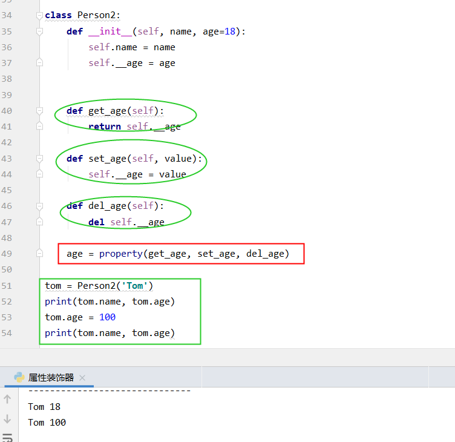Fold the del_age method at line 46

(39, 206)
